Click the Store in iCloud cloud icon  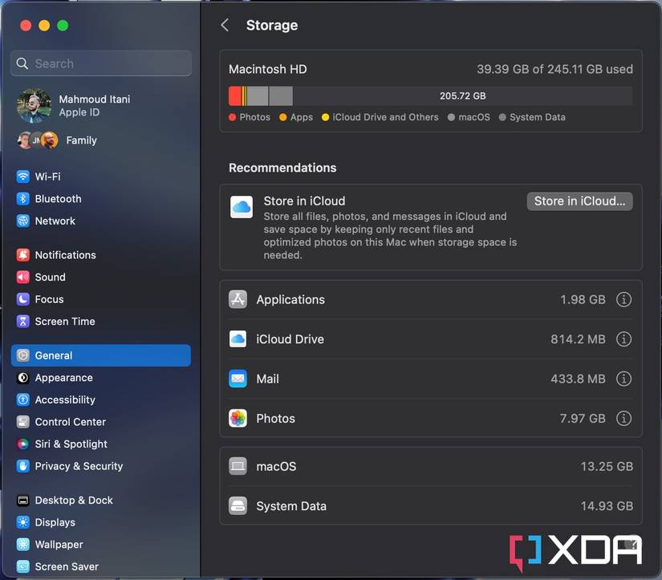coord(242,207)
